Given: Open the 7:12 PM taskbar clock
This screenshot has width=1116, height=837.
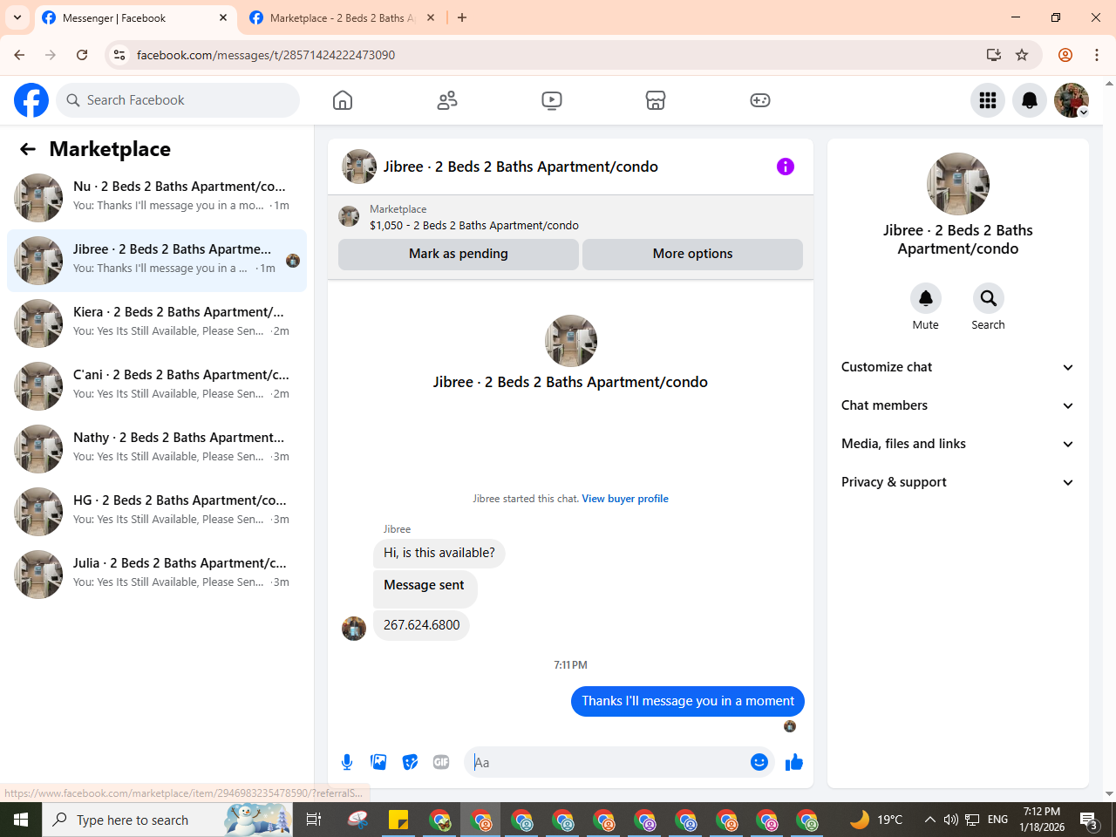Looking at the screenshot, I should coord(1042,820).
